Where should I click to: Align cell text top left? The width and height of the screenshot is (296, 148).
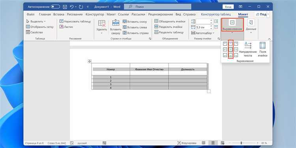[225, 44]
